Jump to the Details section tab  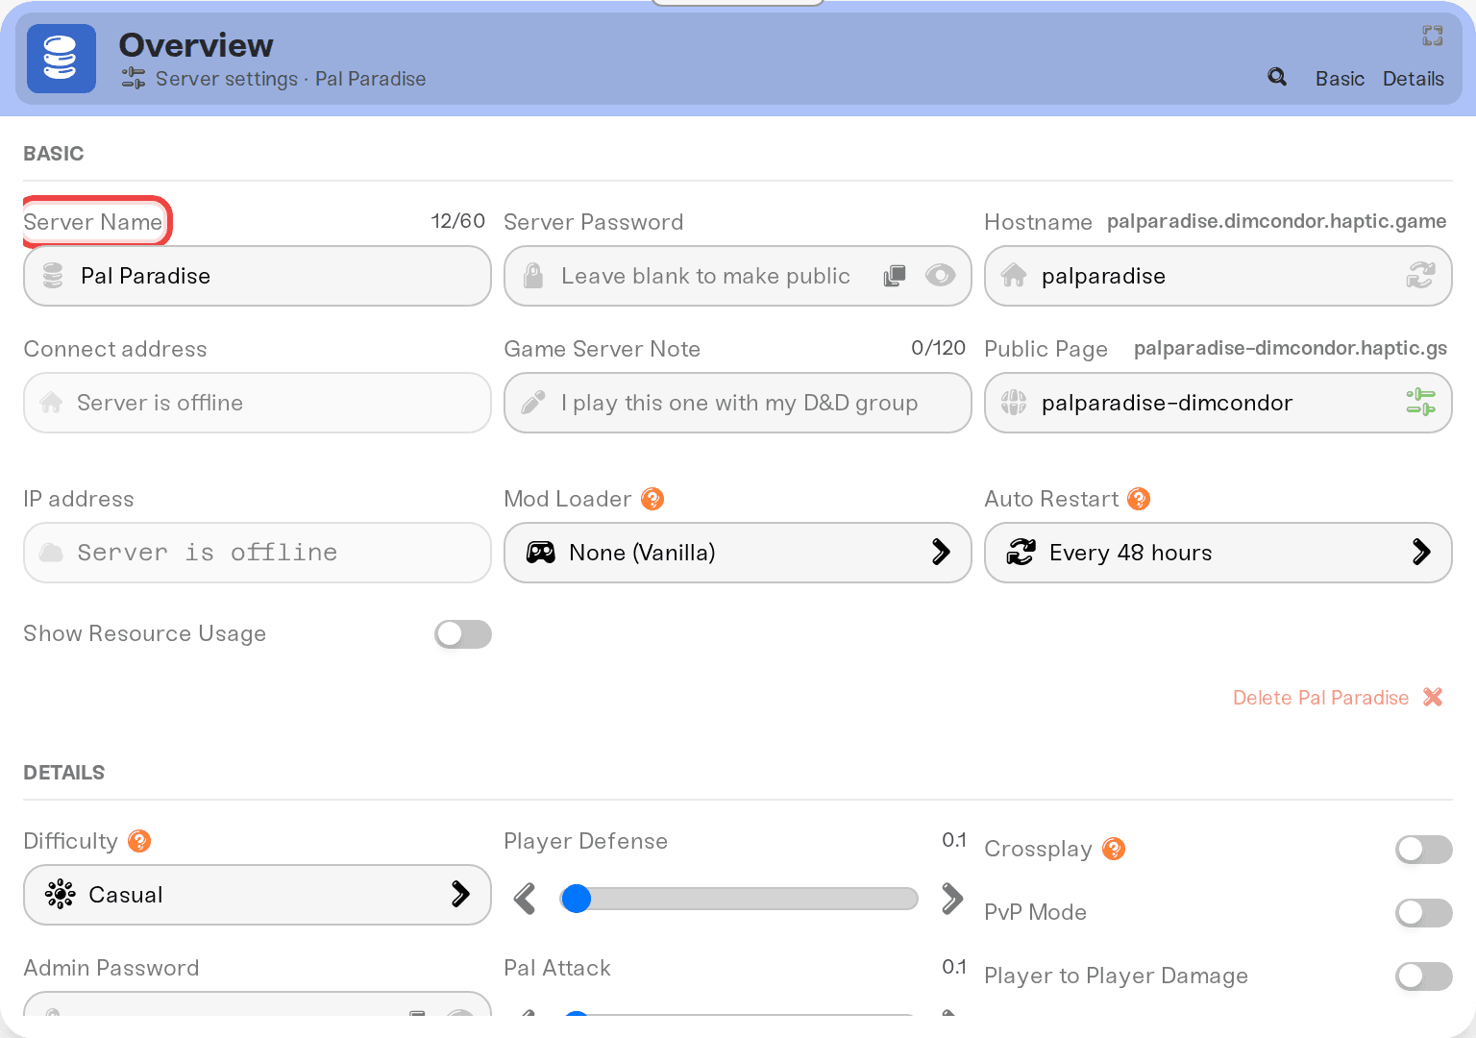(x=1413, y=79)
